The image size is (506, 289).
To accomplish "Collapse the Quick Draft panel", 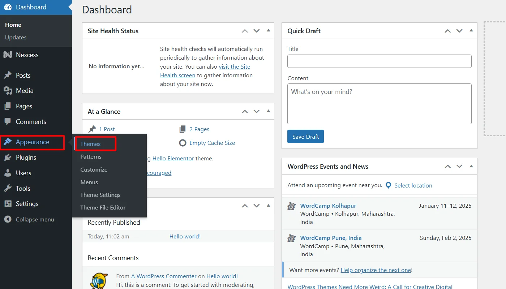I will point(471,31).
